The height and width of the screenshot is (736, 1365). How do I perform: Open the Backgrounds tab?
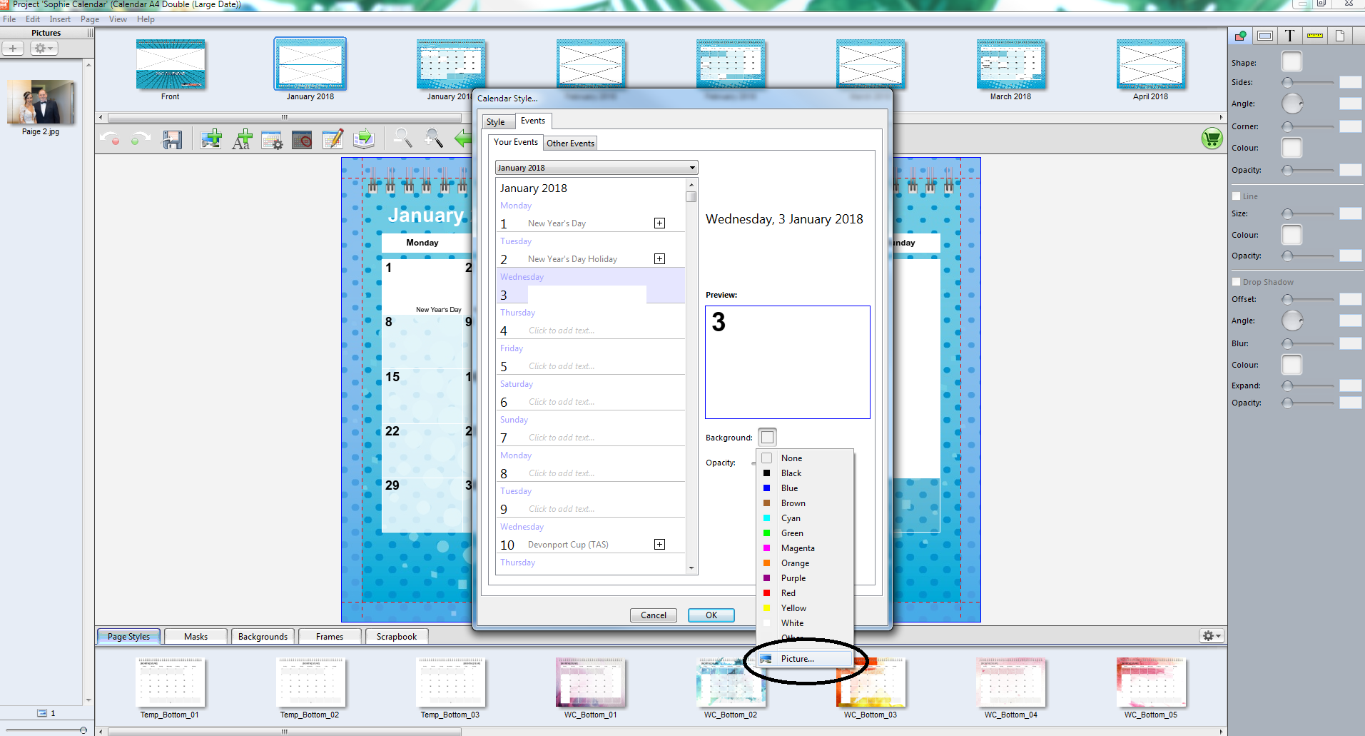point(263,637)
